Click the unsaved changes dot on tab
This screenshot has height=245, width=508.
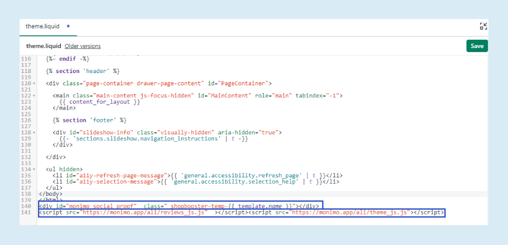pyautogui.click(x=68, y=26)
